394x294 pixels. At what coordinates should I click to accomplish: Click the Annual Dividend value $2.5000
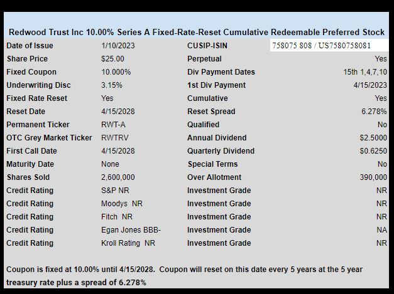[x=373, y=138]
